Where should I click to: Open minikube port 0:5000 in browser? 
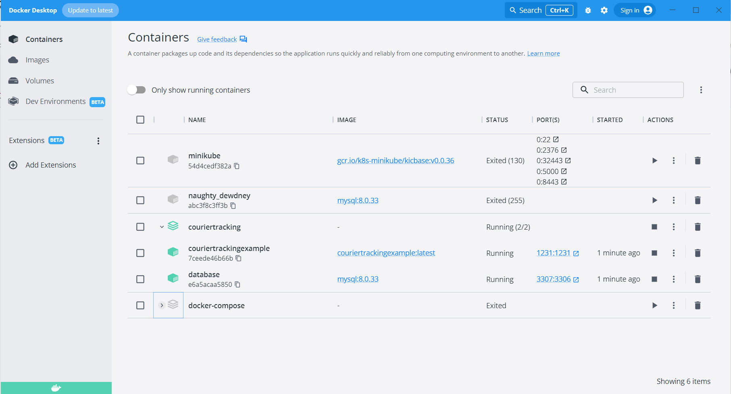[x=564, y=171]
